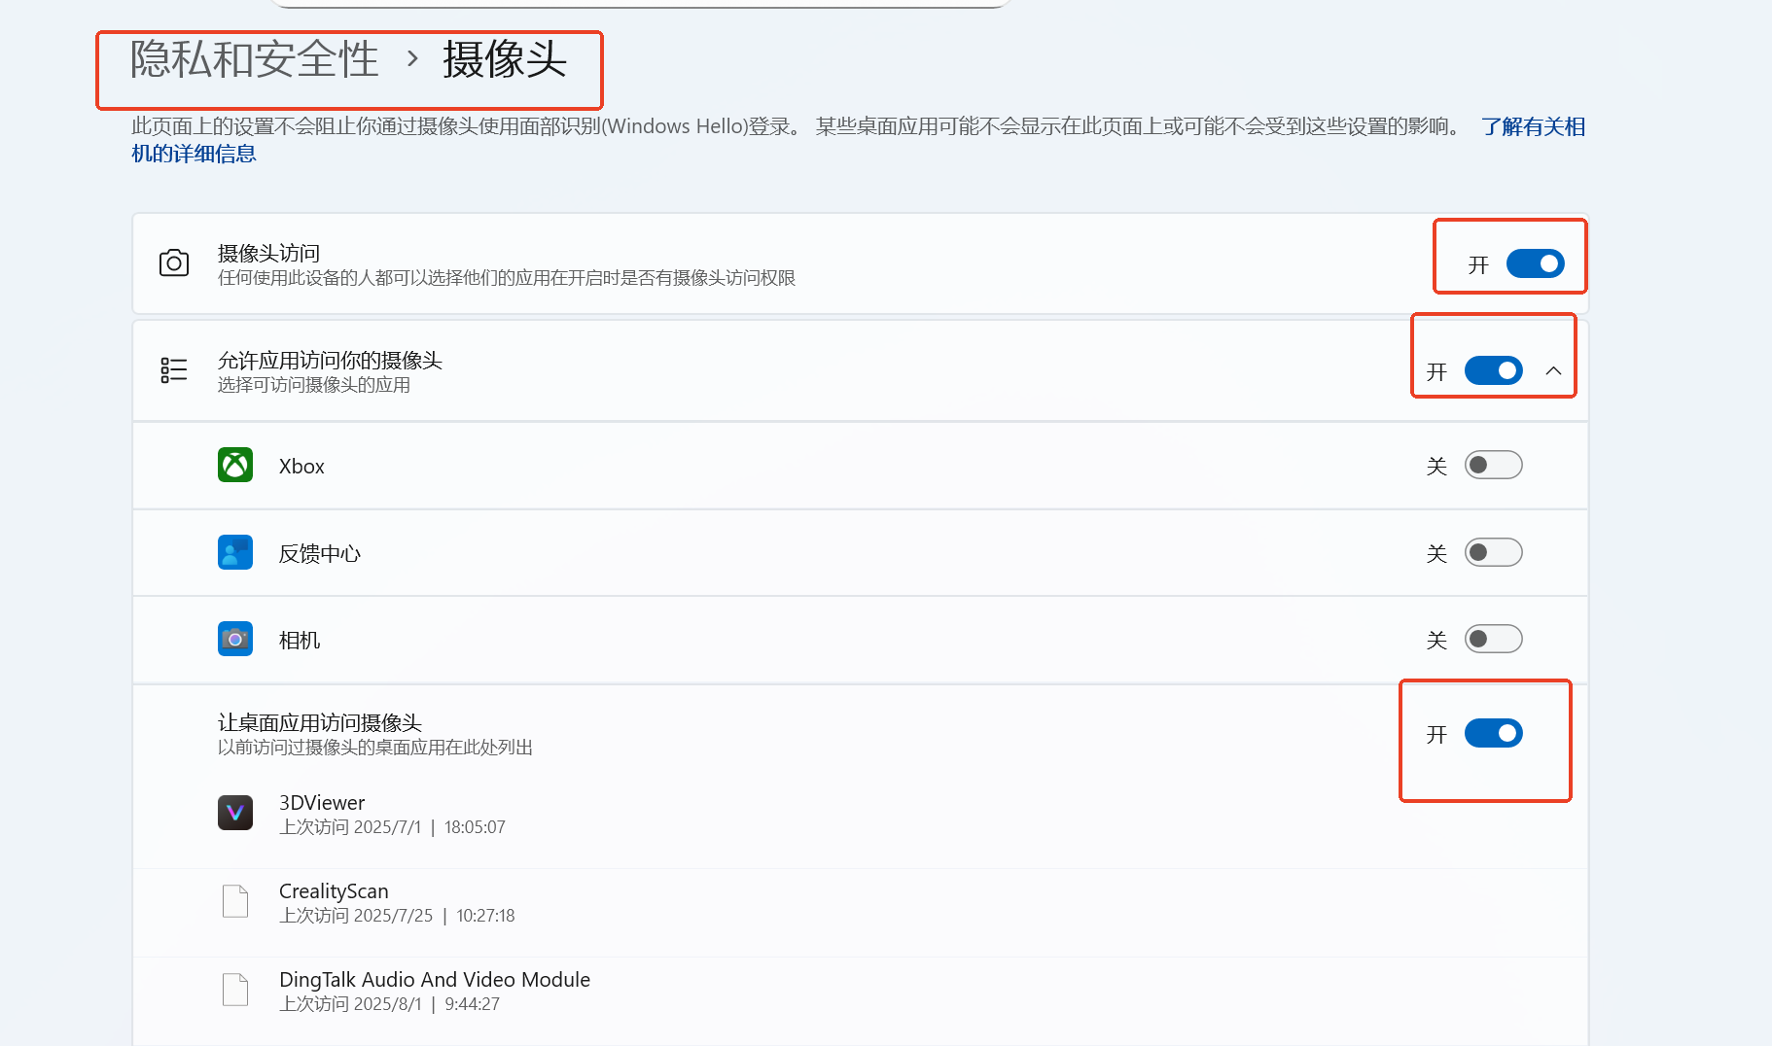
Task: Open the 了解有关相机的详细信息 link
Action: (x=1533, y=127)
